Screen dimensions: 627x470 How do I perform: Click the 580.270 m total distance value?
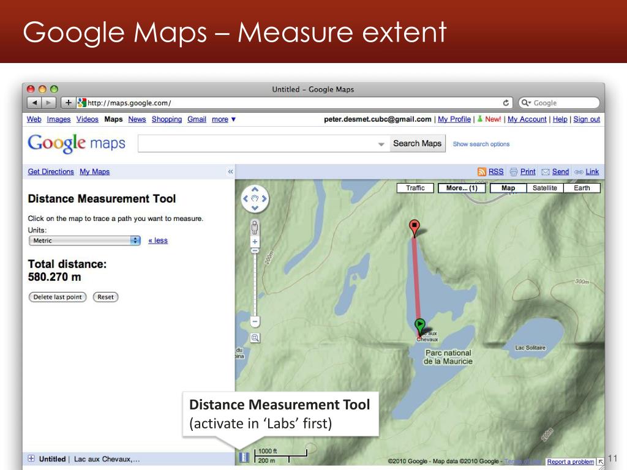tap(54, 277)
